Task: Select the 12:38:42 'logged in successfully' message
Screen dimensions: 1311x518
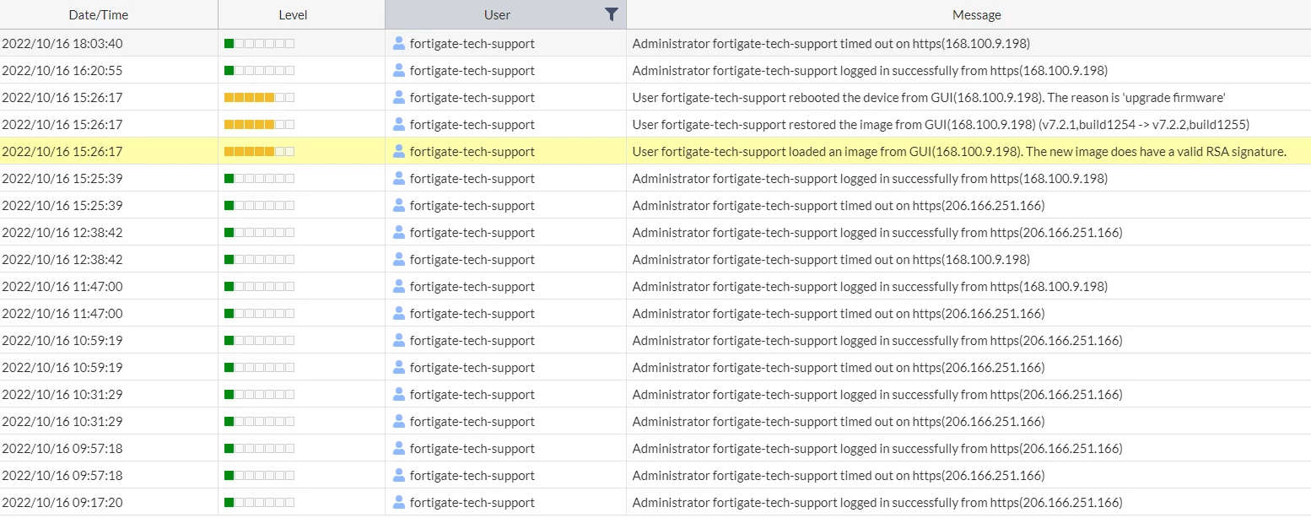Action: click(877, 232)
